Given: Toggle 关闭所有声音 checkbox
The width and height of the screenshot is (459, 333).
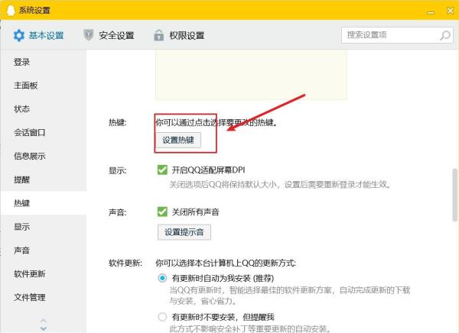Looking at the screenshot, I should 162,212.
